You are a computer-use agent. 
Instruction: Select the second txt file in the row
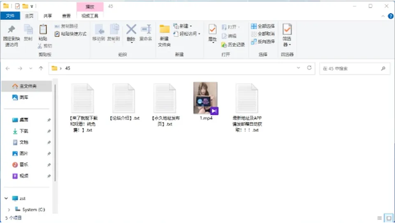pyautogui.click(x=124, y=102)
